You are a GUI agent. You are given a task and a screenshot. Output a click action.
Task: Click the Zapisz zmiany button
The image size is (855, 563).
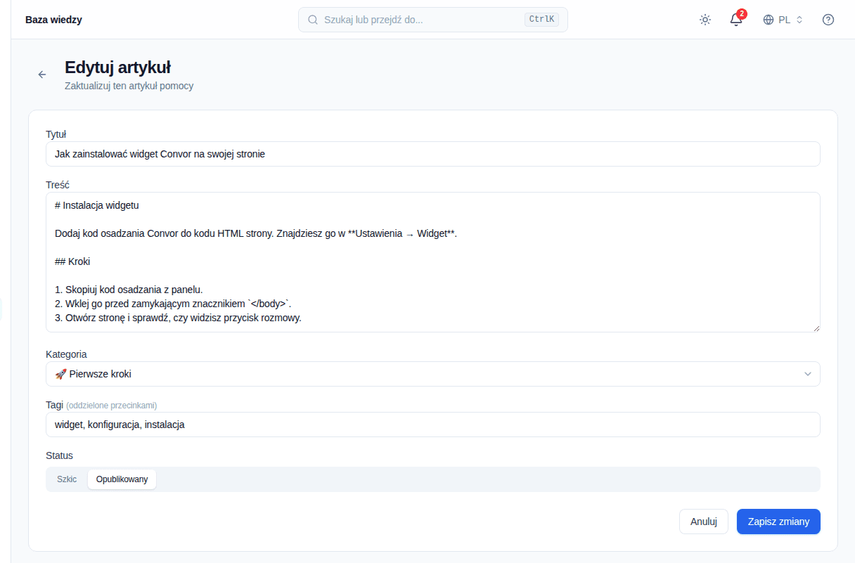778,522
